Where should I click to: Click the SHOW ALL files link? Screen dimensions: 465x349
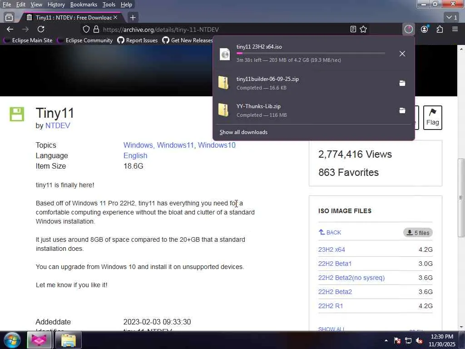[x=331, y=329]
